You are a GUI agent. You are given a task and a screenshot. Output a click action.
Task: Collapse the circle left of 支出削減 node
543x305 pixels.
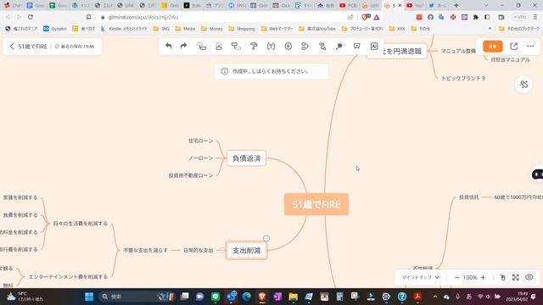click(221, 250)
